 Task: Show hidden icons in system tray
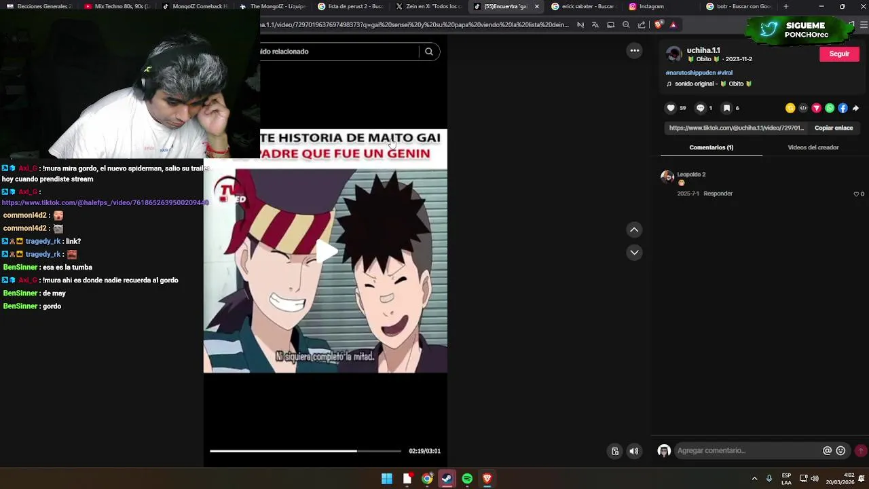(x=754, y=479)
